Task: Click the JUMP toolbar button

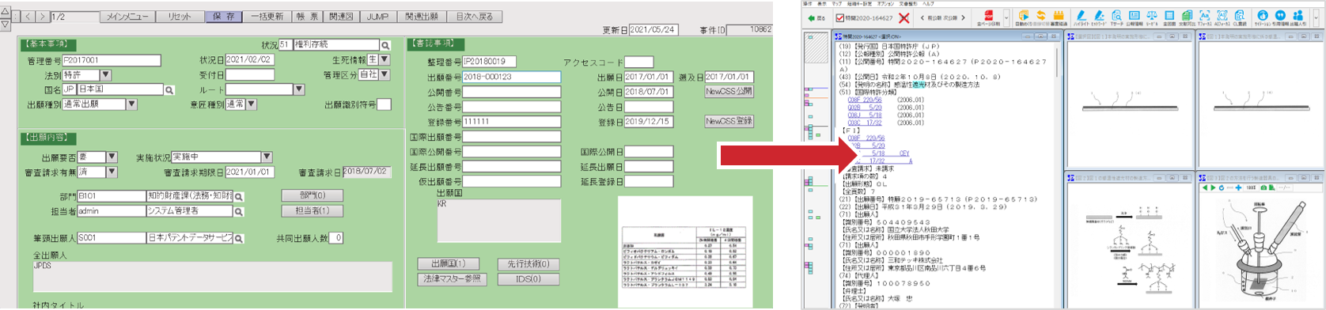Action: pyautogui.click(x=377, y=17)
